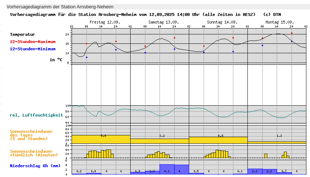Click Monday's 1.2 hours daily sunshine bar

click(x=277, y=143)
